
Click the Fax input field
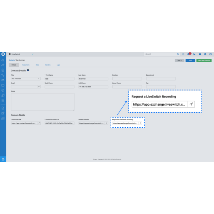161,87
